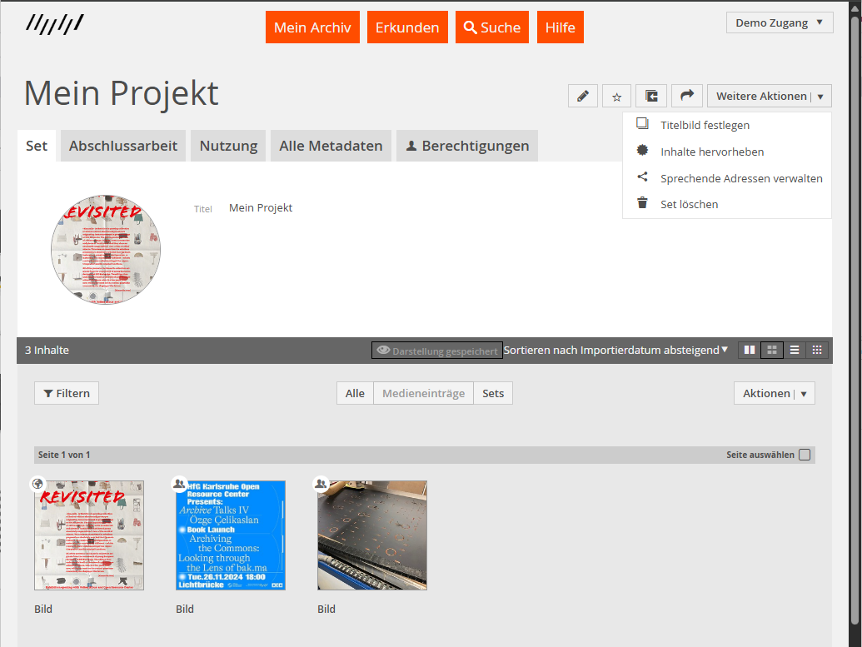Expand the sort by Importierdatum dropdown
This screenshot has height=647, width=862.
(x=615, y=351)
